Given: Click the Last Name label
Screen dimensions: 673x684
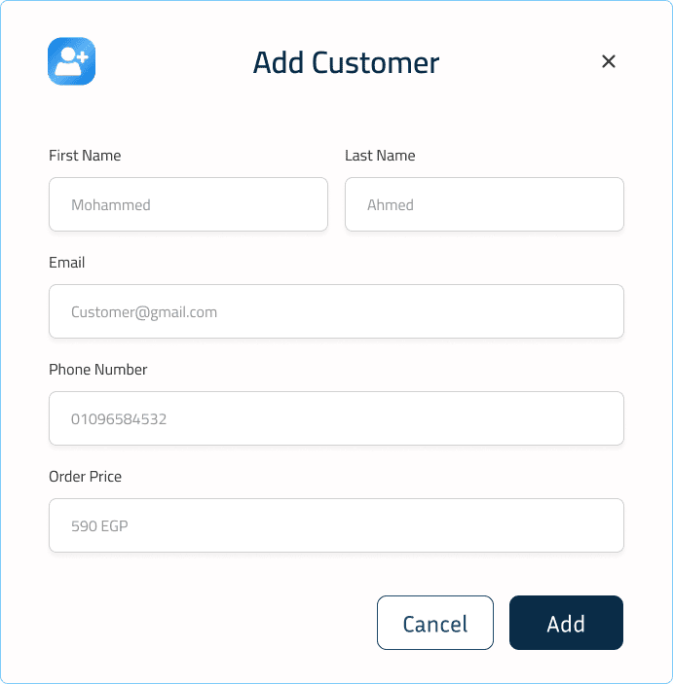Looking at the screenshot, I should click(380, 156).
